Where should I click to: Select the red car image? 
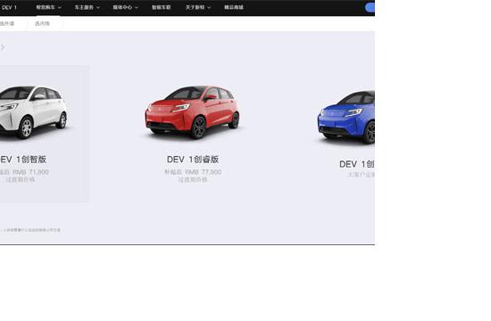(192, 112)
